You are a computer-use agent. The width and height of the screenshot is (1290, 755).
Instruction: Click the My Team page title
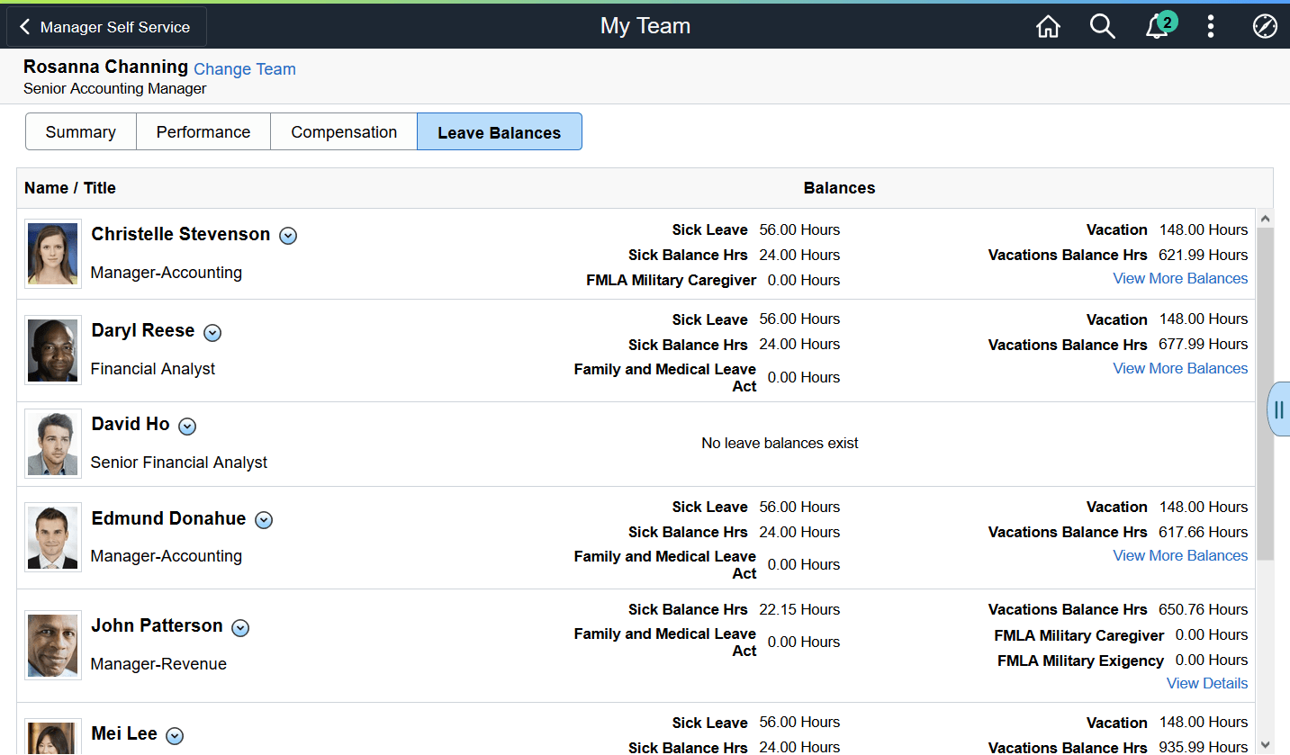point(645,26)
